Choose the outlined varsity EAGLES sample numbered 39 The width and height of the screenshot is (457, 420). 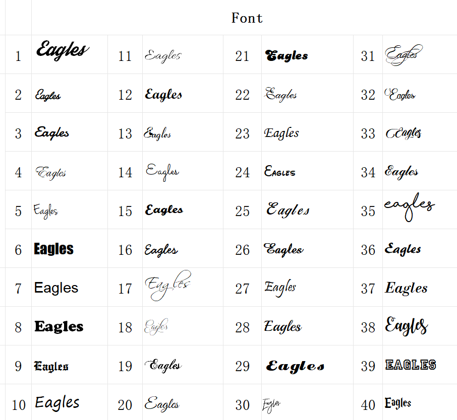pos(411,365)
